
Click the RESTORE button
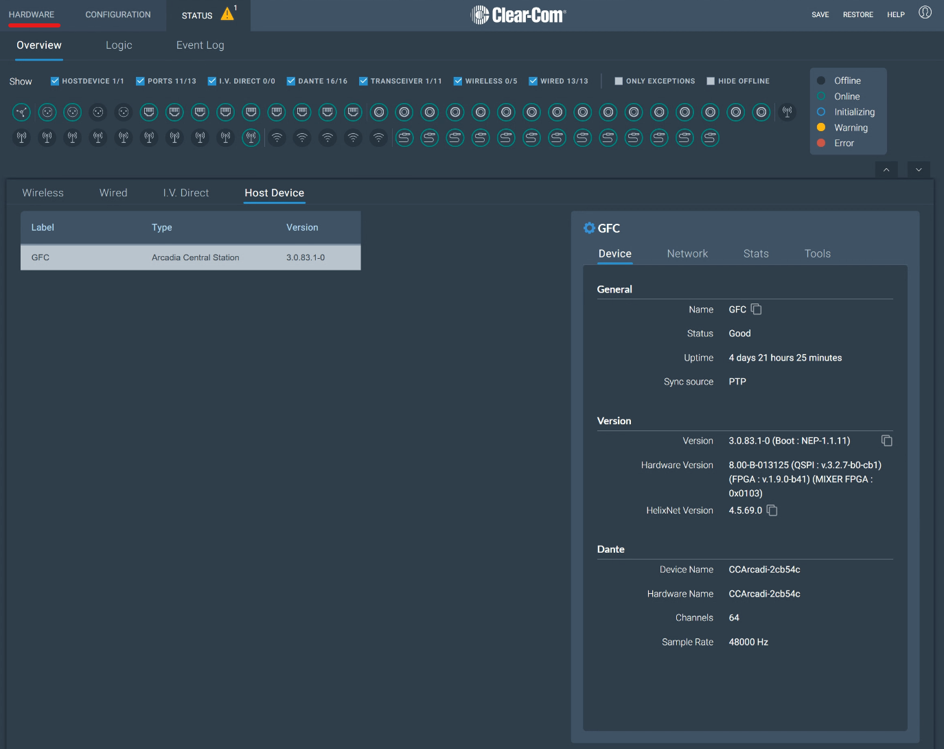pos(857,14)
